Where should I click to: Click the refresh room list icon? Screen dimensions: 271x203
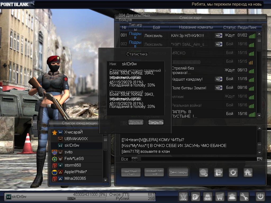[233, 172]
